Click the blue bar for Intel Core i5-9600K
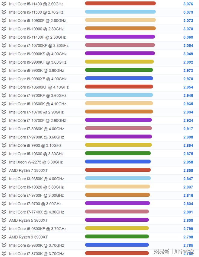The image size is (199, 257). [117, 245]
